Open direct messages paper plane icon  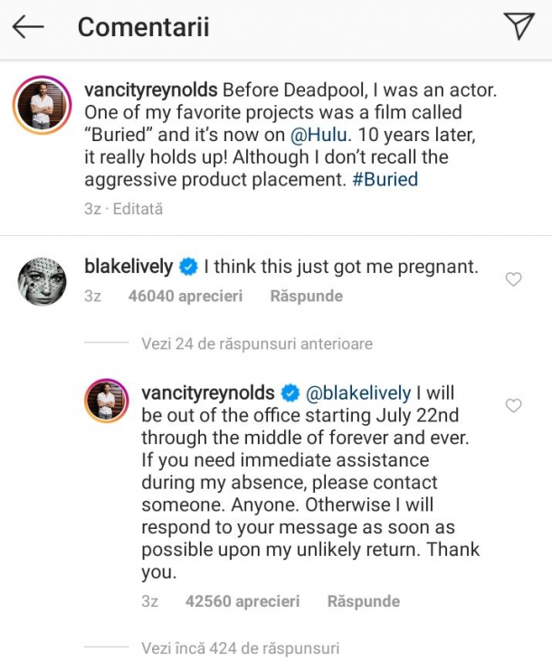519,26
